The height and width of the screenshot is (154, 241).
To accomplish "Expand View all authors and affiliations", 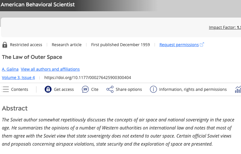I will click(50, 69).
